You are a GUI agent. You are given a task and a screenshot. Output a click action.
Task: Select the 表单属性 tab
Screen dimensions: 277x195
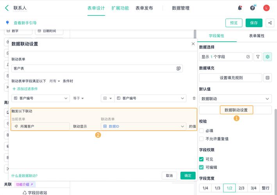click(257, 36)
